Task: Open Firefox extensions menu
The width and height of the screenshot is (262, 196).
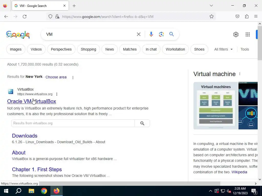Action: click(247, 17)
